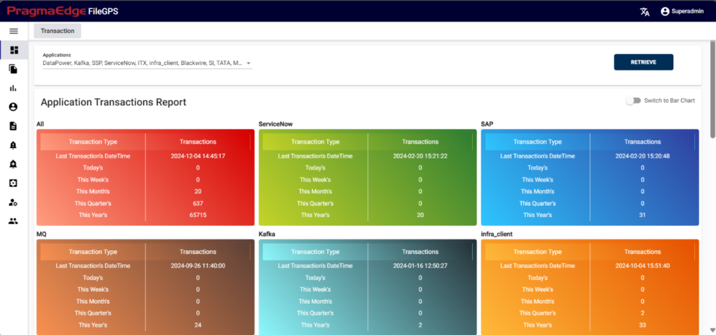
Task: Click This Quarter's value 2 in infra_client card
Action: 643,313
